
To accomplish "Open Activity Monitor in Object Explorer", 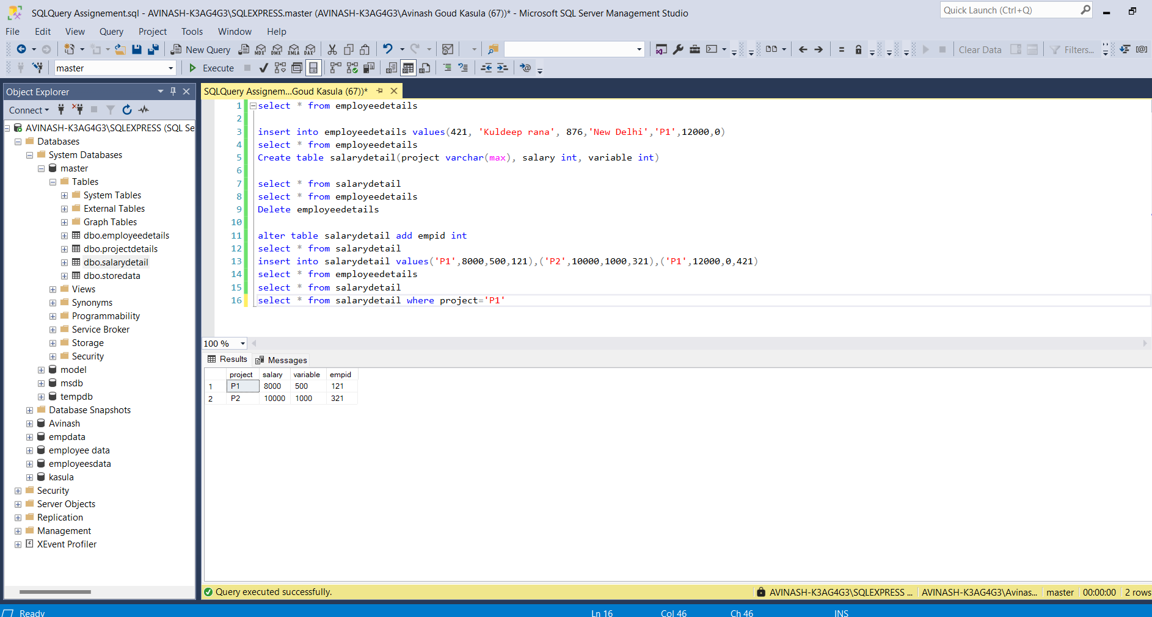I will 143,110.
